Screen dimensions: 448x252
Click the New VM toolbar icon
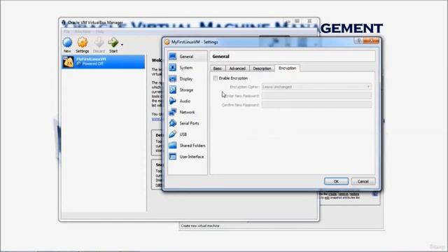[x=67, y=43]
